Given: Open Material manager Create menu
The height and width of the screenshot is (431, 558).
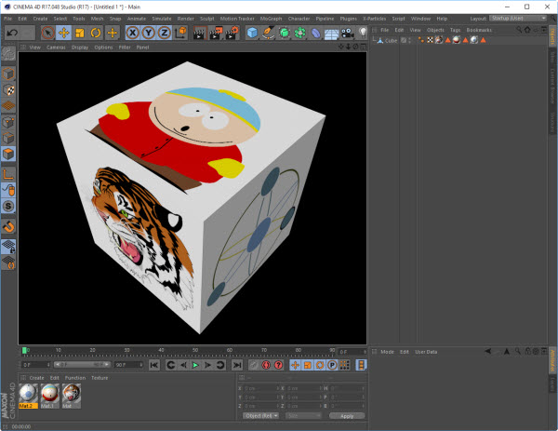Looking at the screenshot, I should coord(36,378).
